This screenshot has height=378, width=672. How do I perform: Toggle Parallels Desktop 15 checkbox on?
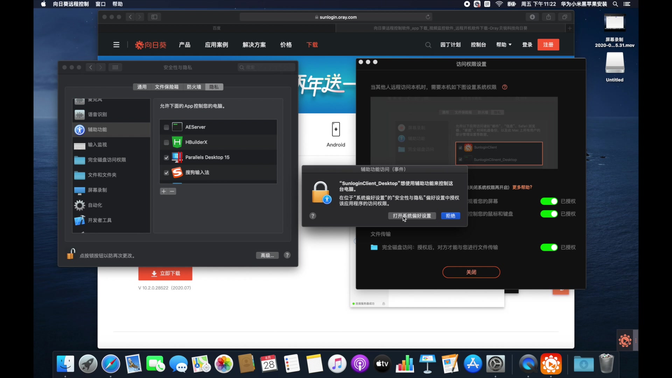167,157
